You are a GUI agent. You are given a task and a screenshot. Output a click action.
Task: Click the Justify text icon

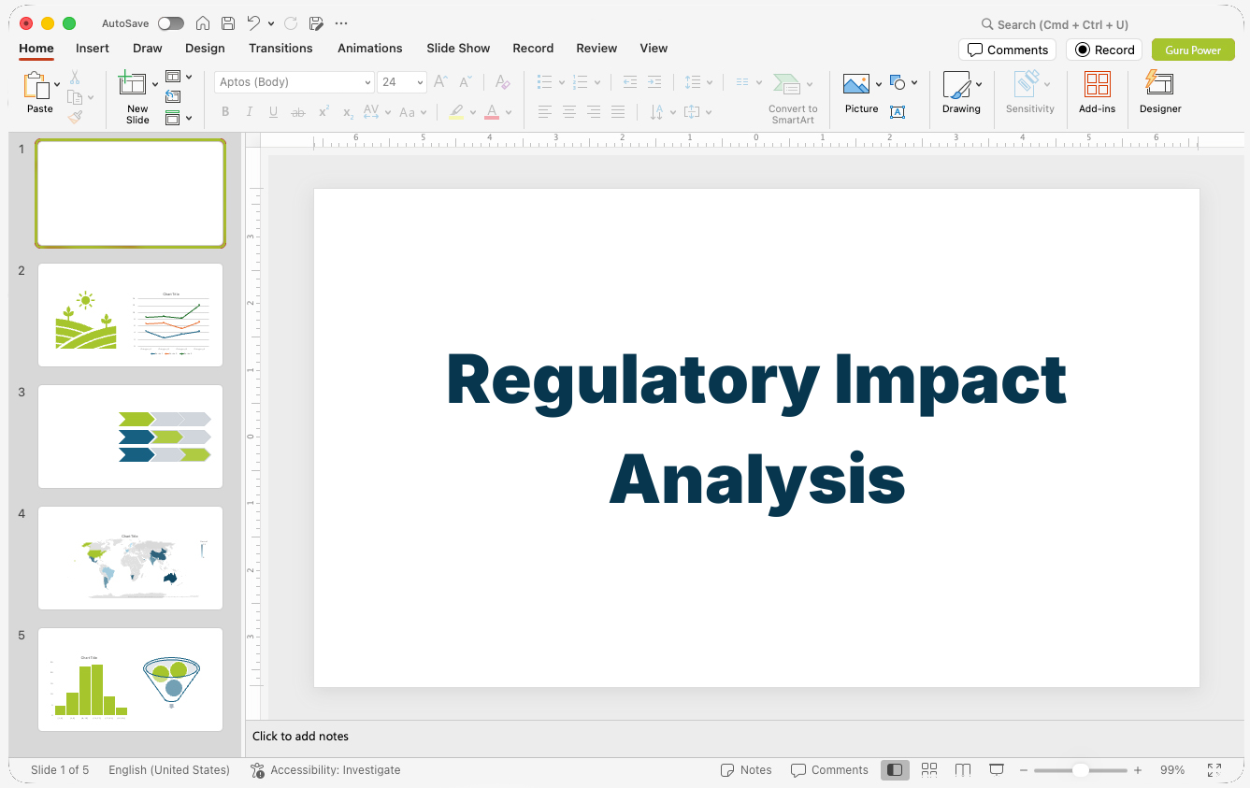click(617, 112)
